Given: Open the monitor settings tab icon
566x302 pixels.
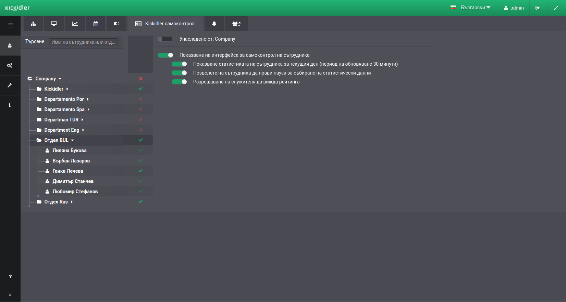Looking at the screenshot, I should [54, 24].
